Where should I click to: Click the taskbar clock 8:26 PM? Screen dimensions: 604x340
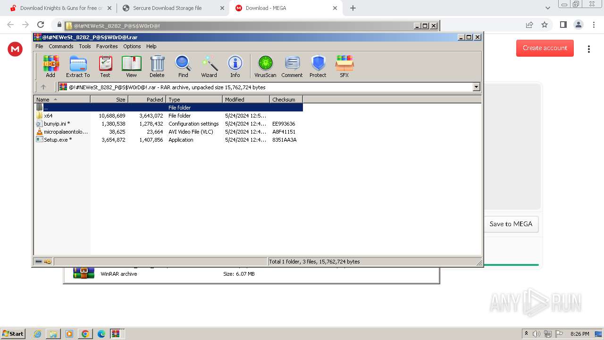[580, 334]
